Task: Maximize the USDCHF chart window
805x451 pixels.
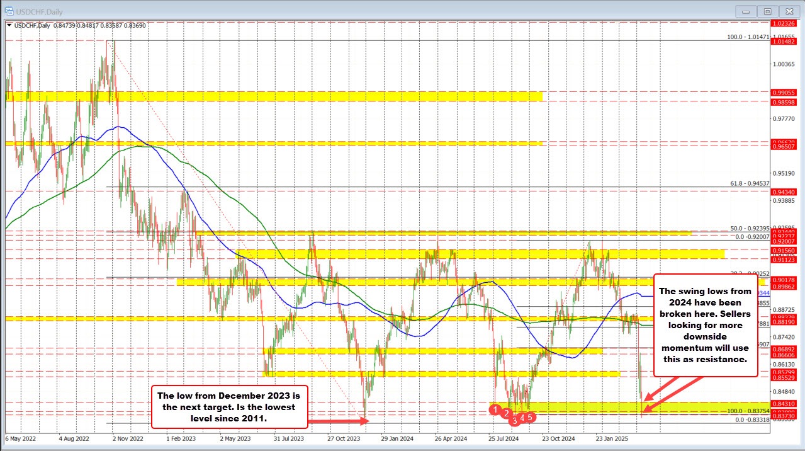Action: (767, 11)
